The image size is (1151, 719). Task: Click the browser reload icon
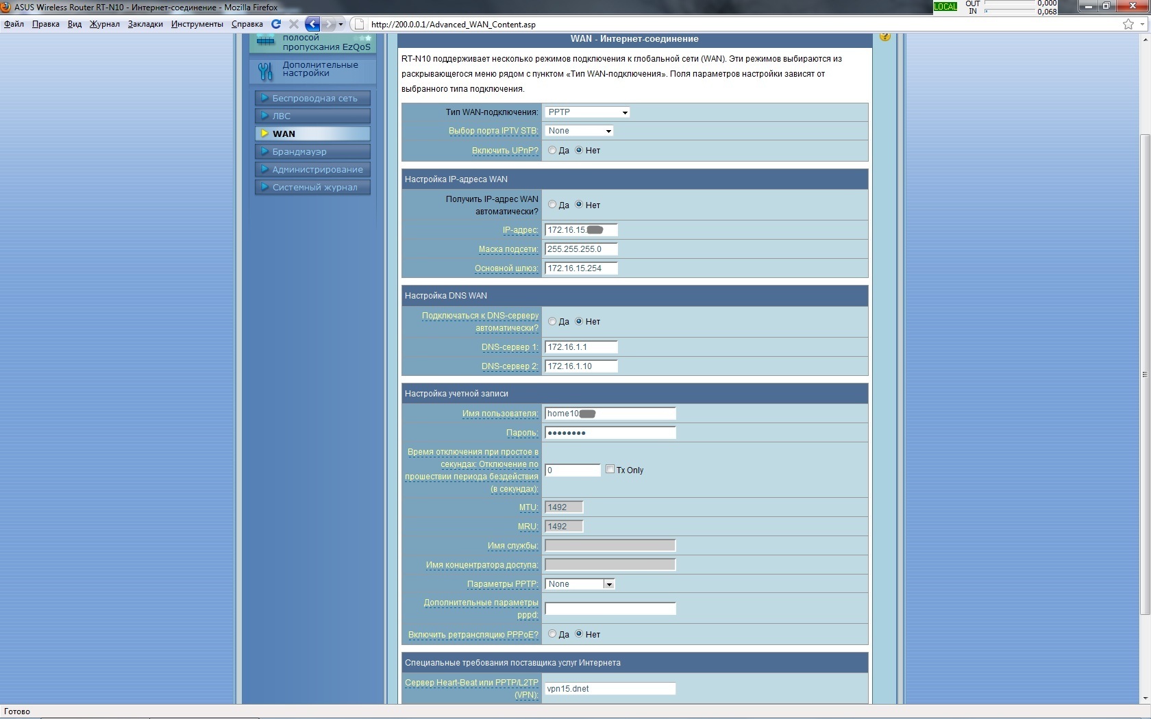point(276,24)
